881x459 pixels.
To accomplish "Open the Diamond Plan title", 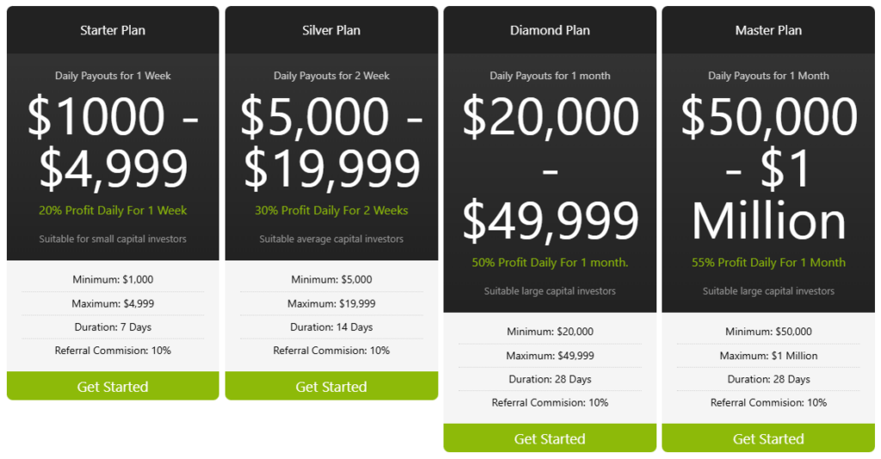I will click(550, 30).
